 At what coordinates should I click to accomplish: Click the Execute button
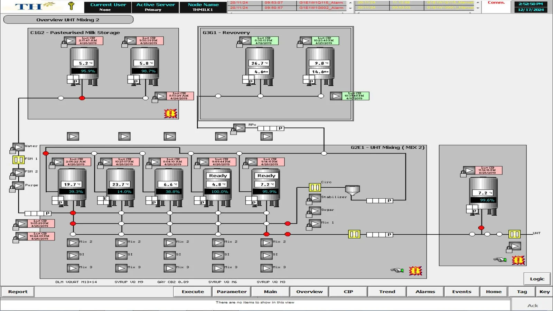pos(193,292)
